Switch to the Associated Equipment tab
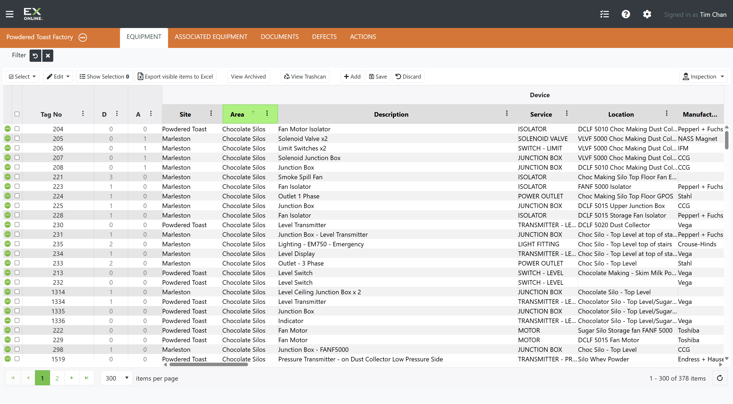Viewport: 733px width, 404px height. (211, 37)
